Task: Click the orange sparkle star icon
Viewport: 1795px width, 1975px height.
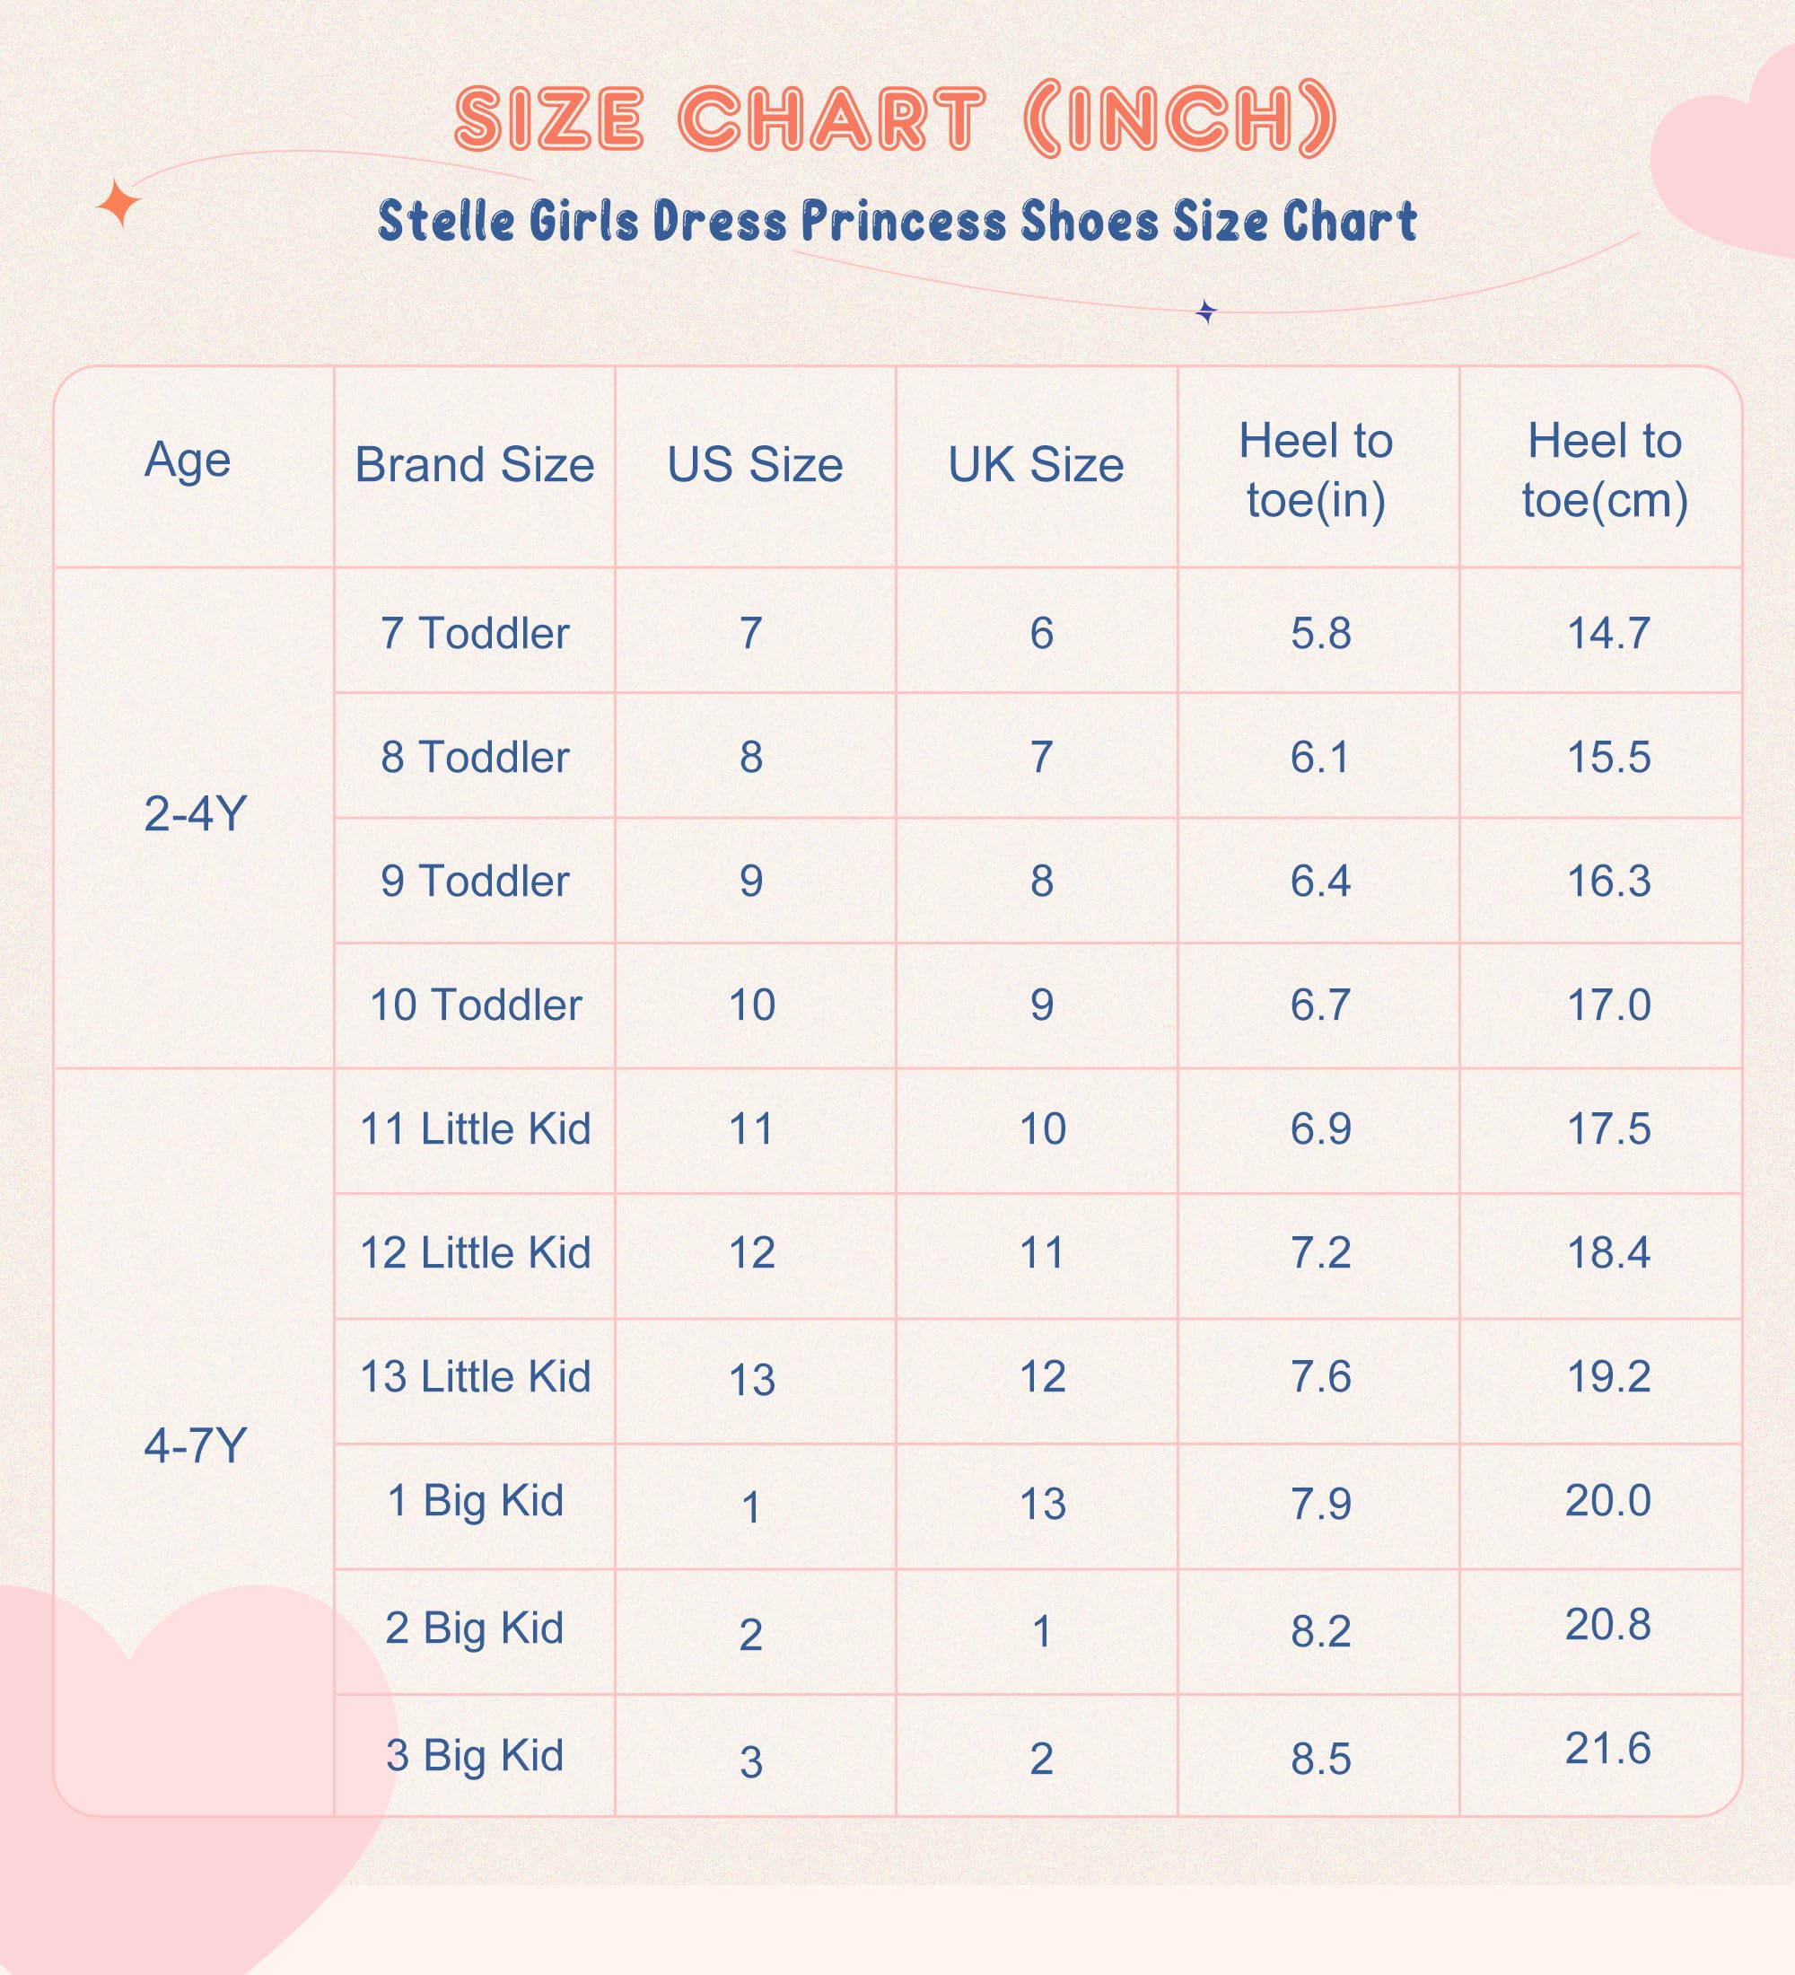Action: (x=118, y=204)
